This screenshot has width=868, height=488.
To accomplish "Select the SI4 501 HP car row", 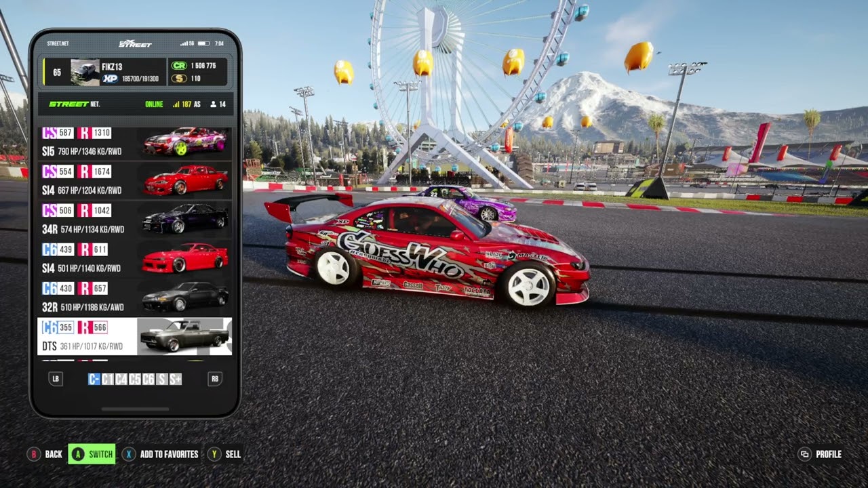I will click(135, 258).
